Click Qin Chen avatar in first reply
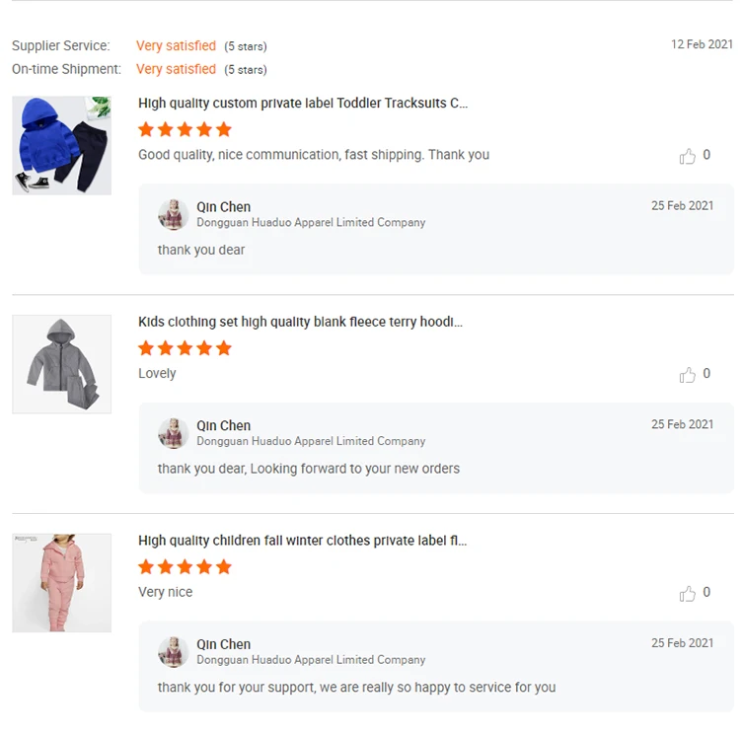This screenshot has width=740, height=736. click(x=174, y=214)
